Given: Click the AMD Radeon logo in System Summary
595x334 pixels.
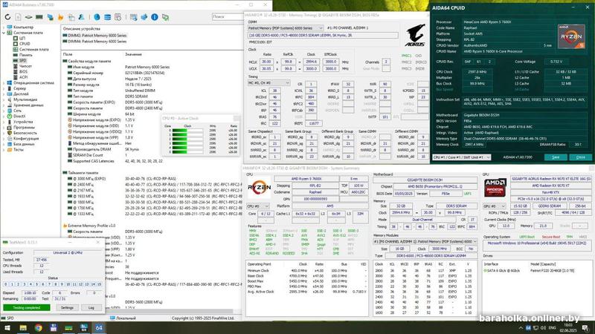Looking at the screenshot, I should click(495, 188).
